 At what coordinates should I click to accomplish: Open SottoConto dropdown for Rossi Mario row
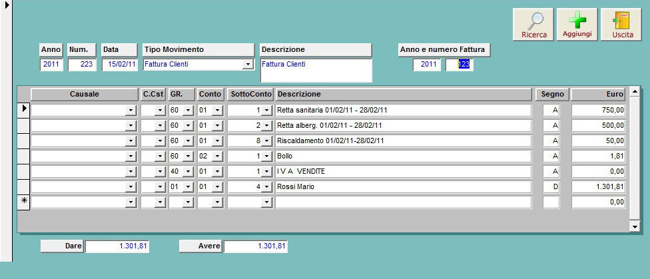coord(266,187)
